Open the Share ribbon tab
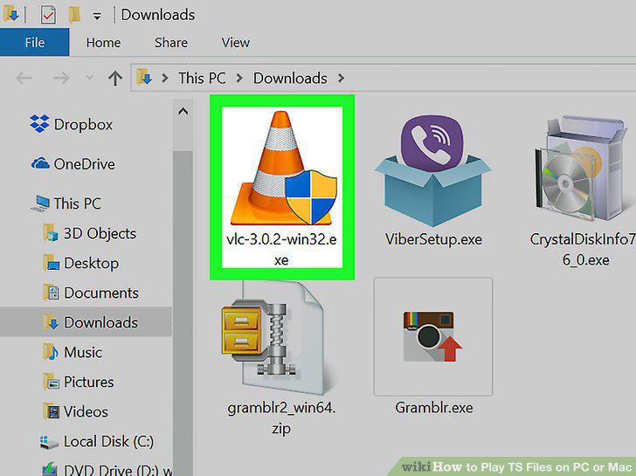Image resolution: width=636 pixels, height=476 pixels. tap(170, 43)
